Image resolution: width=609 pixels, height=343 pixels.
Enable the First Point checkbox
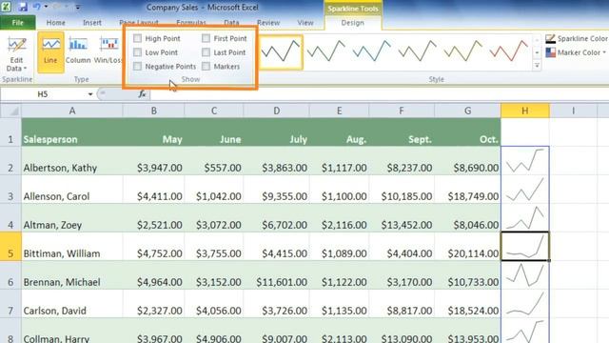pos(206,38)
